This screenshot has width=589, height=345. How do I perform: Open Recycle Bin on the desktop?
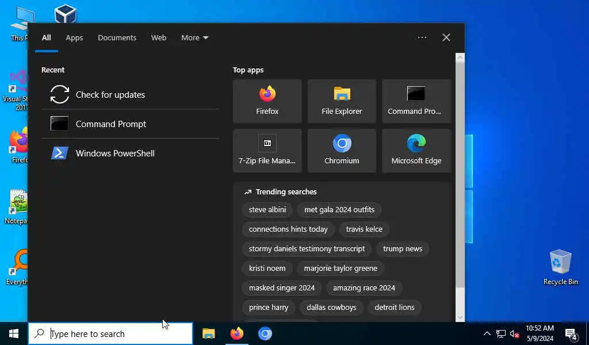click(560, 267)
